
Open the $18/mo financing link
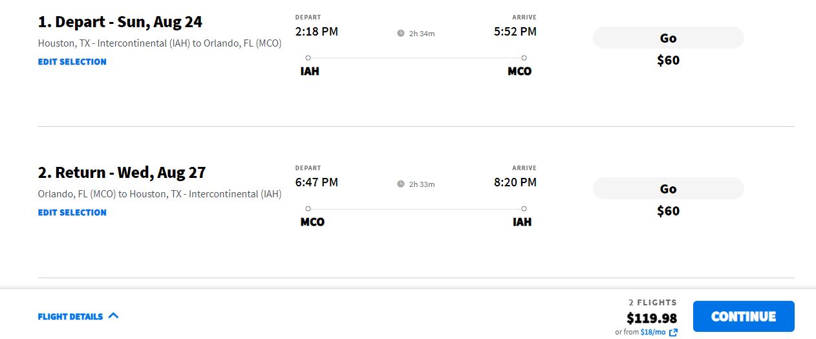tap(652, 333)
